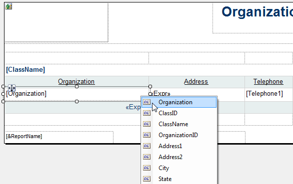
Task: Click the report title textbox
Action: click(x=253, y=18)
